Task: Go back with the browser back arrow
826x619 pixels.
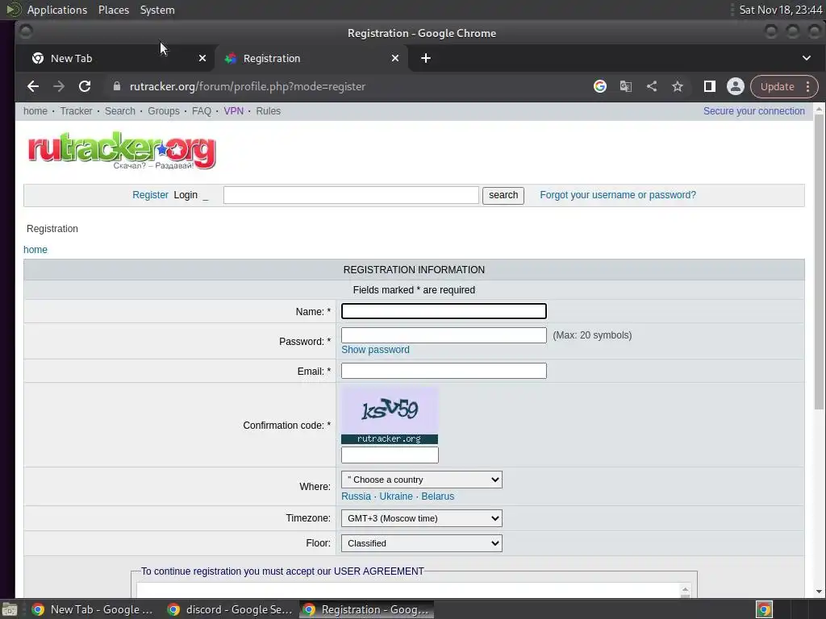Action: coord(33,86)
